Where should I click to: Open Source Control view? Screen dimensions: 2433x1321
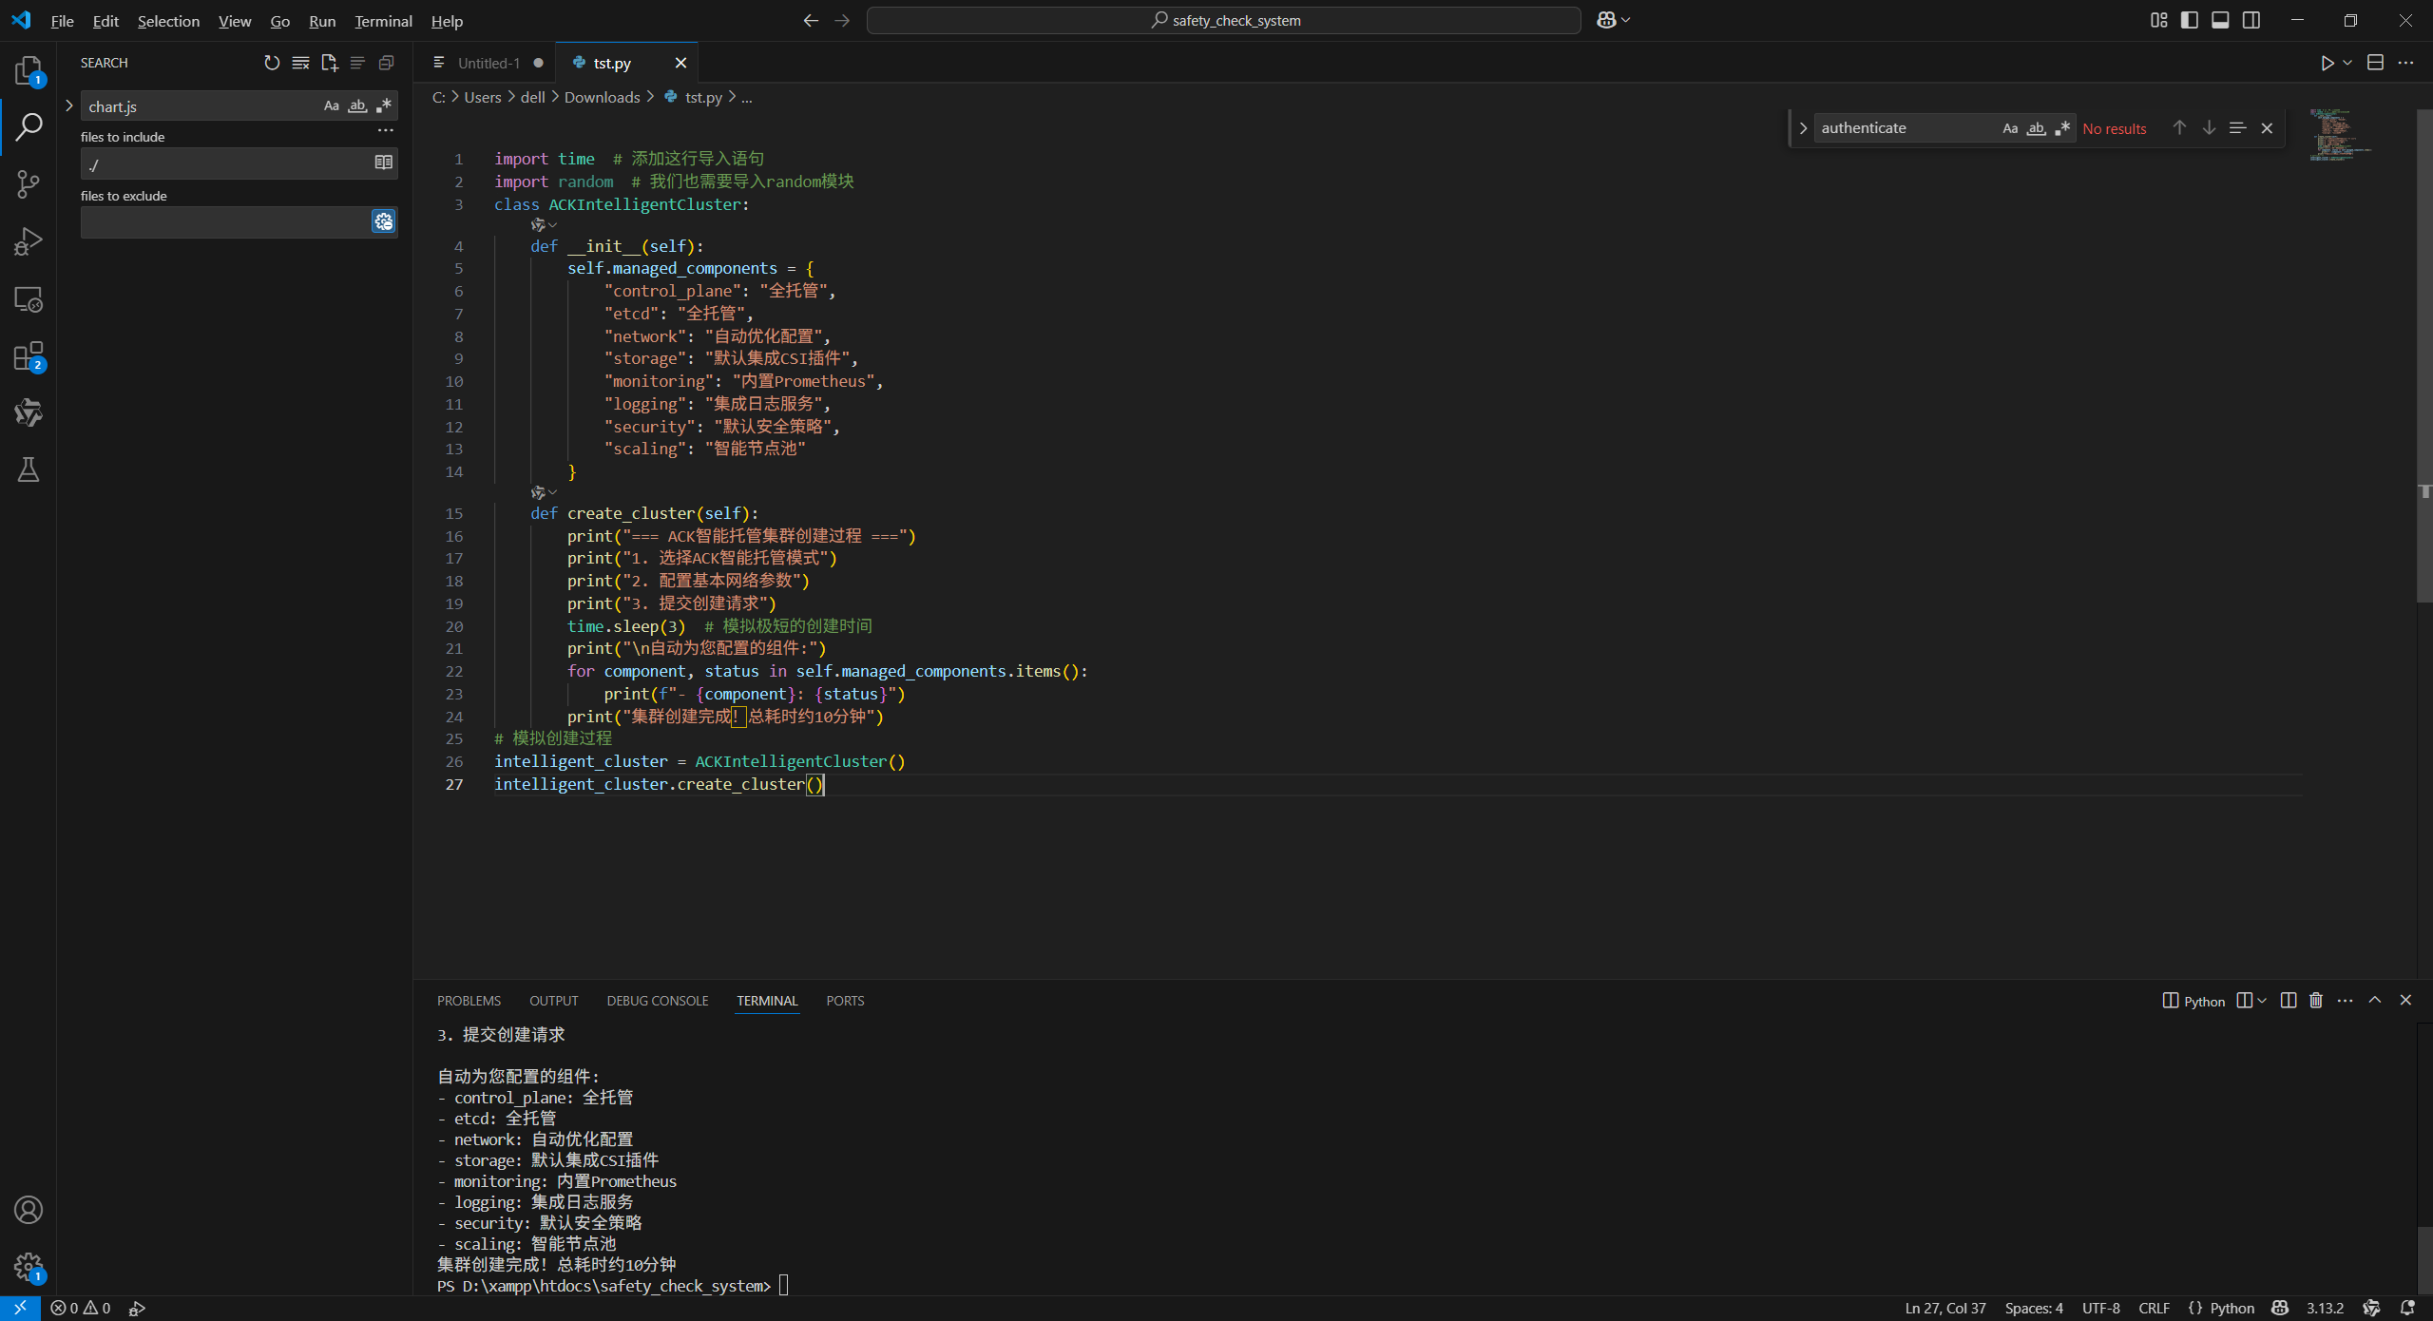point(29,183)
